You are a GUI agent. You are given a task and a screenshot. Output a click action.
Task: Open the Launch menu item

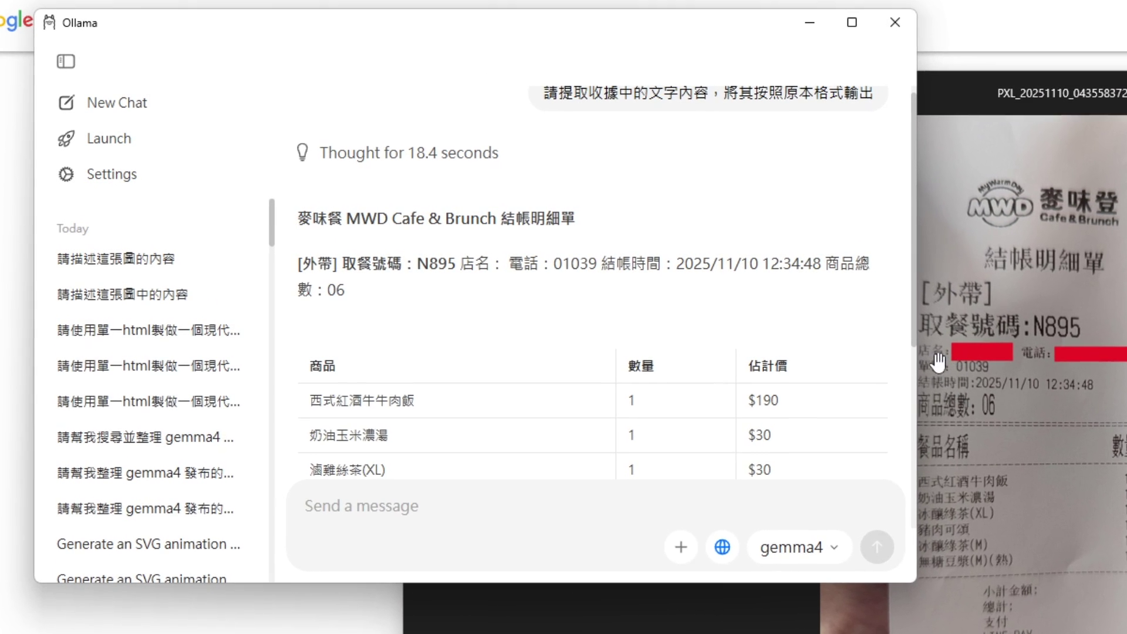pyautogui.click(x=109, y=139)
